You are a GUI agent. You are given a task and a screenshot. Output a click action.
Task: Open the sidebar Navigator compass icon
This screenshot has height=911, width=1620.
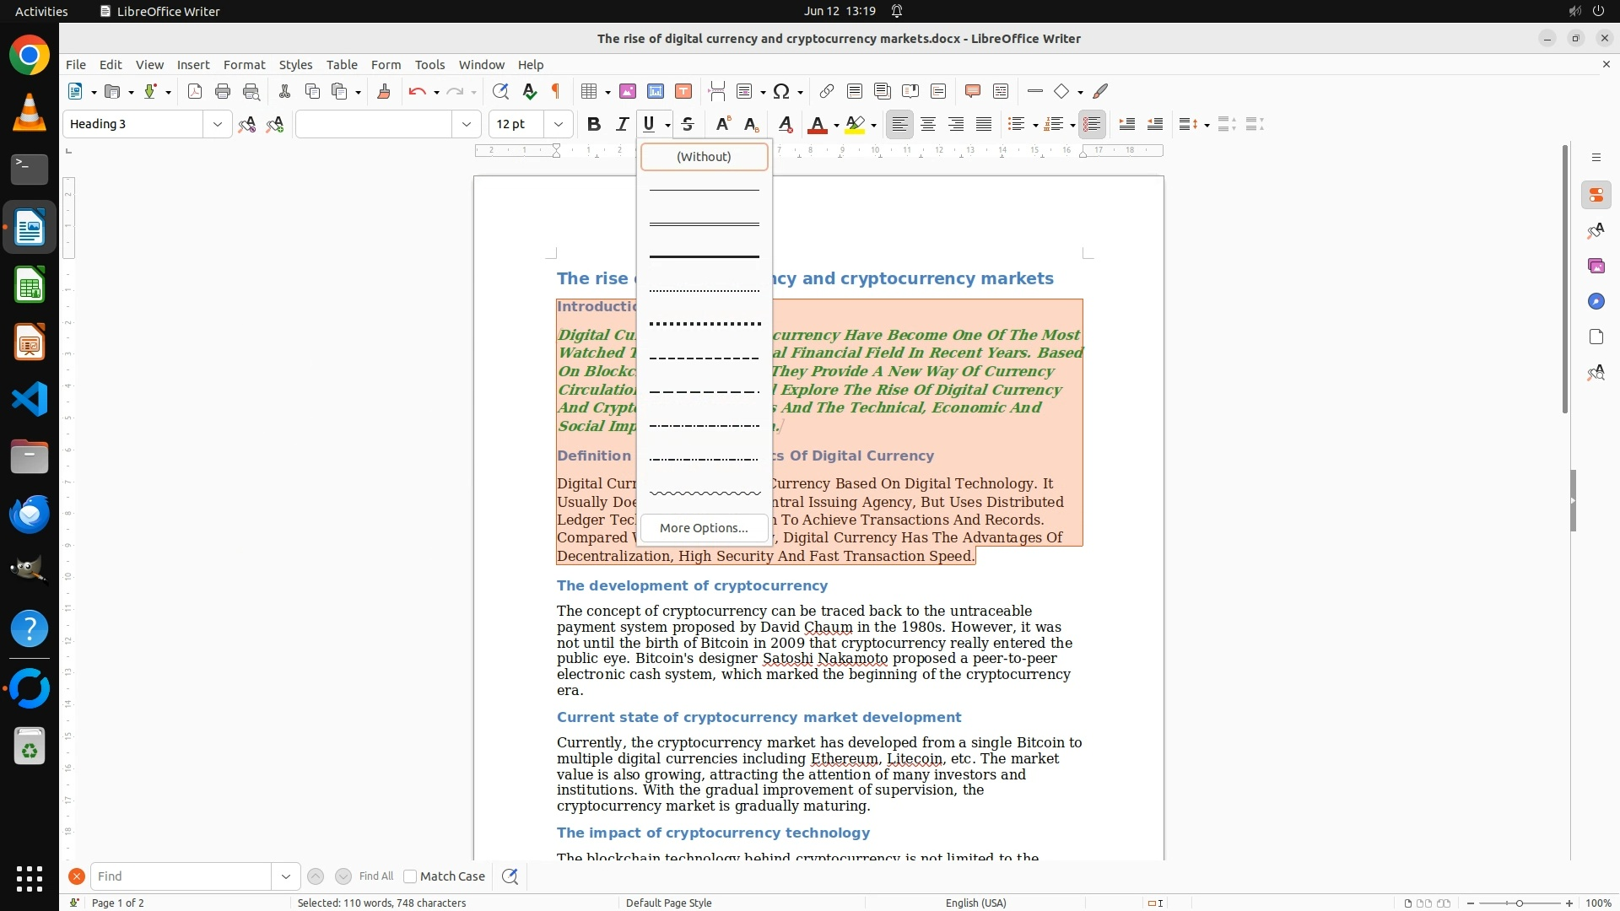[x=1596, y=301]
